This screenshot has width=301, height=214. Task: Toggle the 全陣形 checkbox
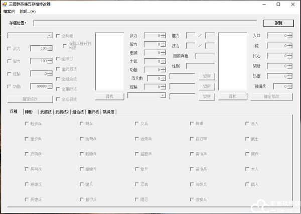(58, 59)
